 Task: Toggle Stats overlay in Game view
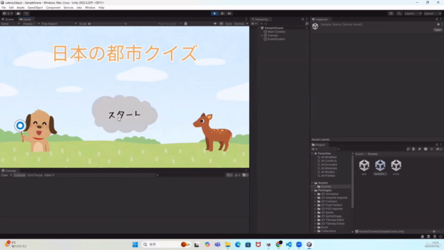click(x=228, y=24)
